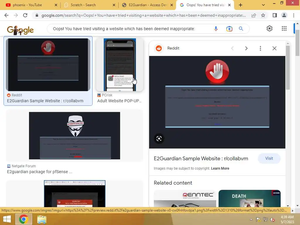Close the image preview panel
Viewport: 300px width, 225px height.
(274, 48)
